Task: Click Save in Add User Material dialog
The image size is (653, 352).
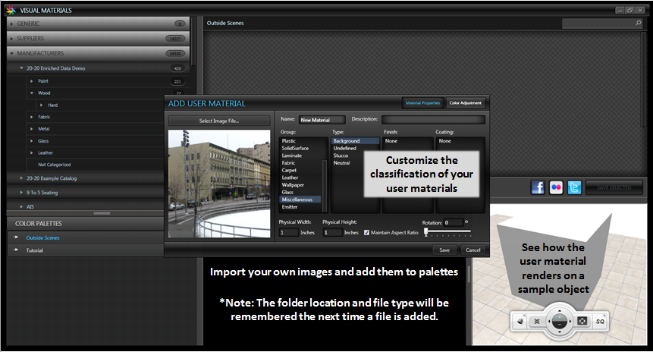Action: click(444, 250)
